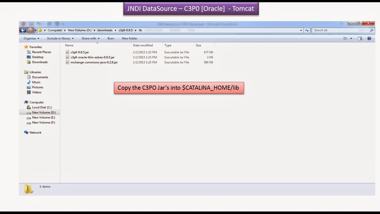Open the Pictures library
The height and width of the screenshot is (214, 380).
pos(38,87)
